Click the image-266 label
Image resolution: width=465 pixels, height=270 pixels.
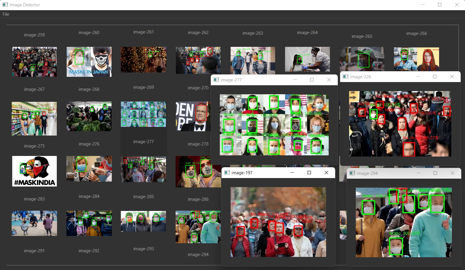pos(416,33)
